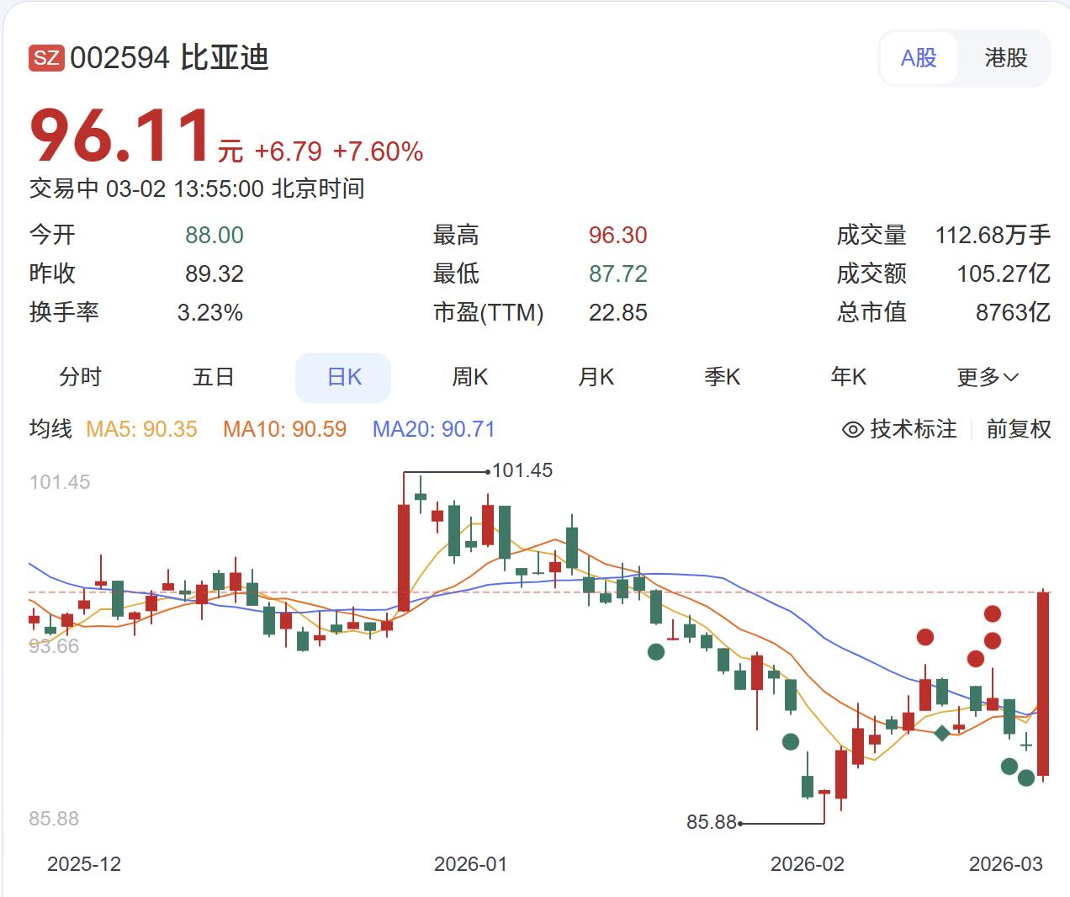Click the 2026-01 date axis label
The height and width of the screenshot is (897, 1070).
pos(471,864)
